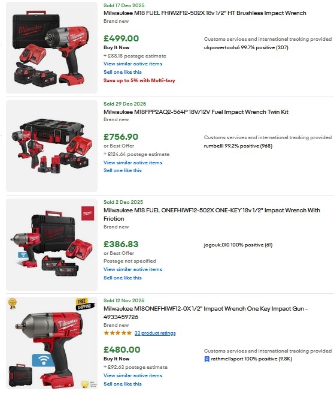Open the Twin Kit Packout product image
The width and height of the screenshot is (334, 397).
pyautogui.click(x=51, y=146)
